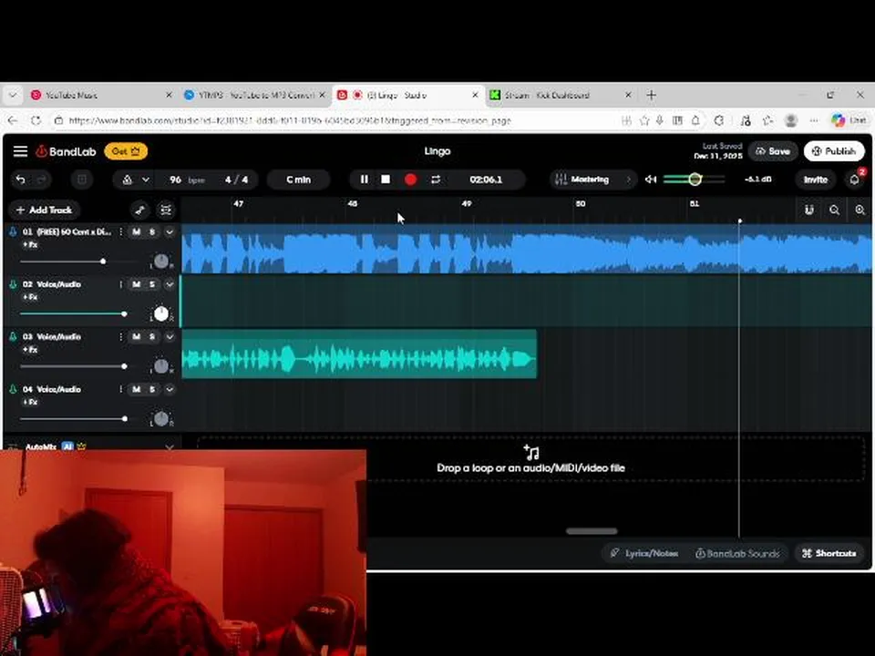875x656 pixels.
Task: Add Fx to track 01
Action: click(30, 245)
